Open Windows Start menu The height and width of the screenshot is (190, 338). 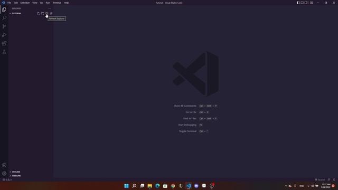127,186
